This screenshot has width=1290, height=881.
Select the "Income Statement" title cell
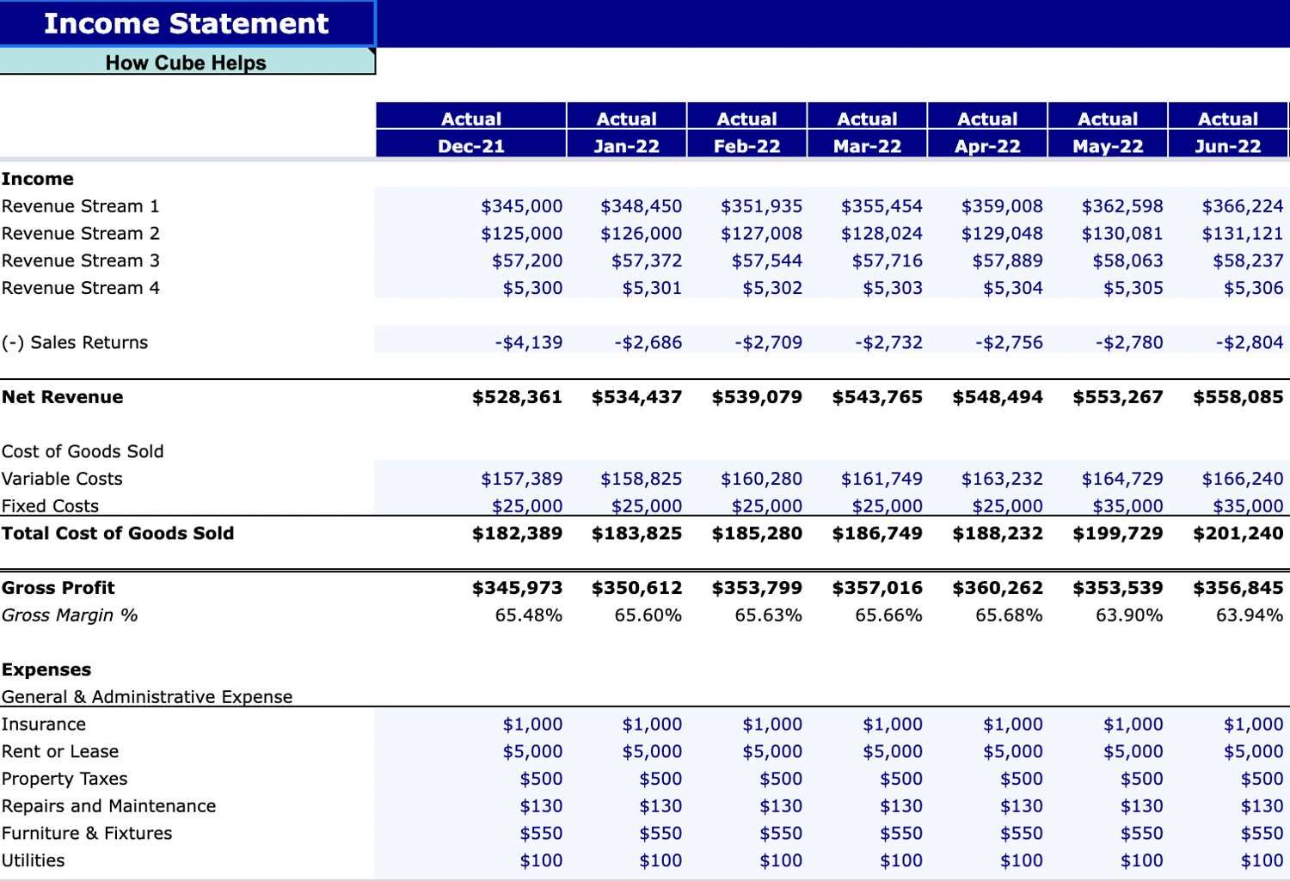[x=185, y=23]
